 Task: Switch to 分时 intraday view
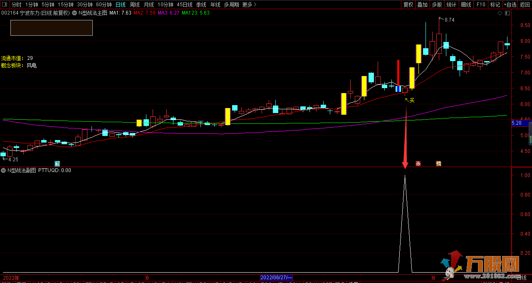click(x=16, y=5)
